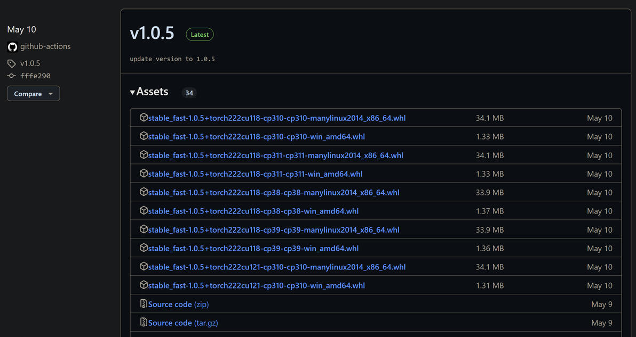The image size is (636, 337).
Task: Open the Compare dropdown
Action: 33,94
